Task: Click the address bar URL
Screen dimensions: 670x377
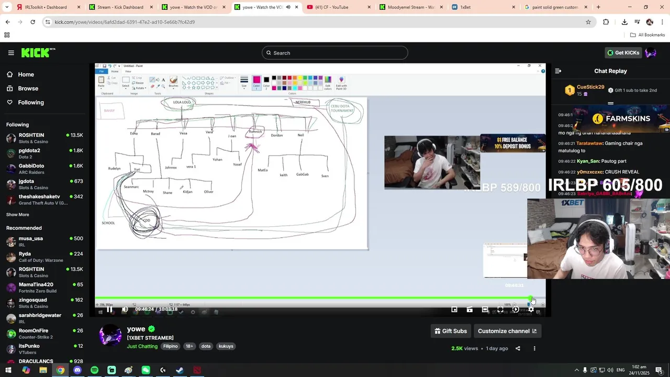Action: pos(125,22)
